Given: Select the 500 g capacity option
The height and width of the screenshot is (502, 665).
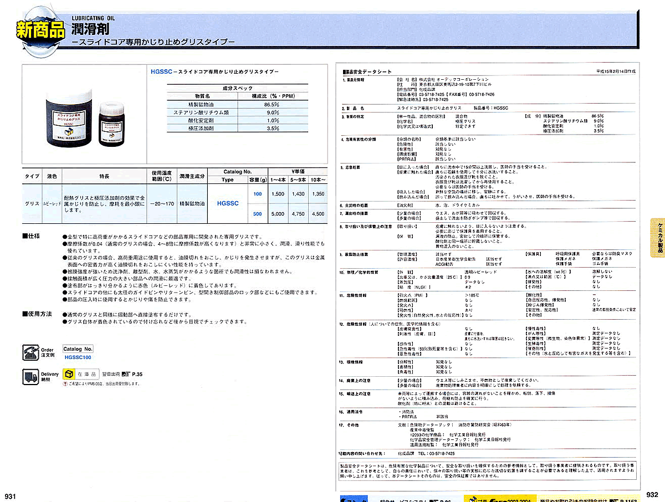Looking at the screenshot, I should tap(257, 214).
